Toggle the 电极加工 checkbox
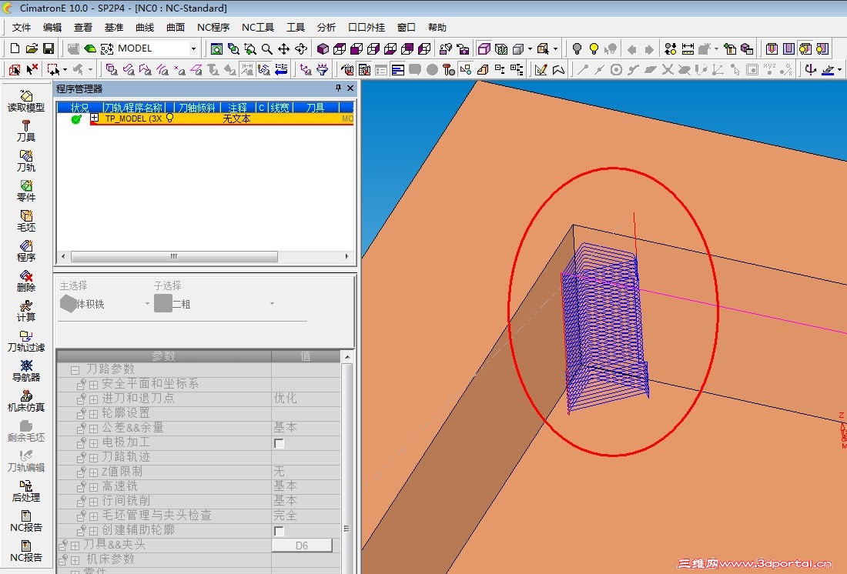This screenshot has height=574, width=847. [279, 443]
